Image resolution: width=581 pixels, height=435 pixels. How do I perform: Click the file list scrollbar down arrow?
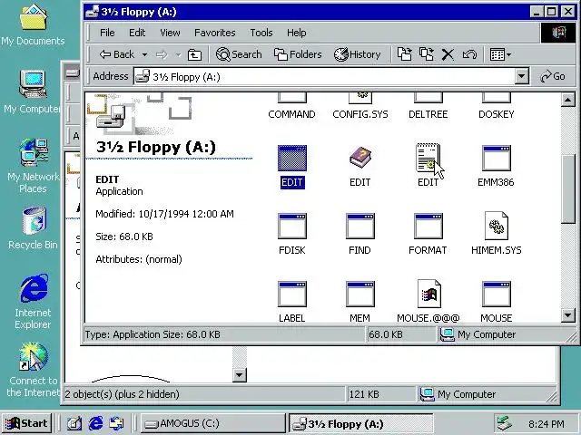point(567,315)
